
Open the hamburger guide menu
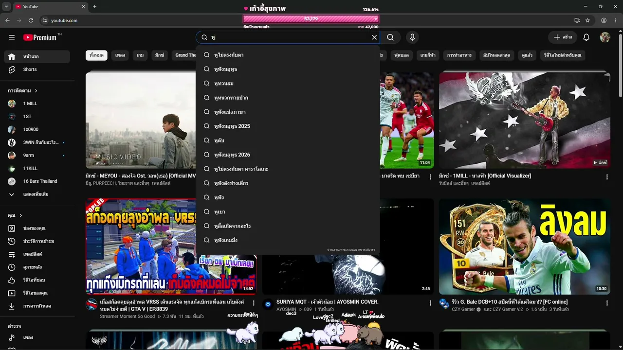tap(12, 37)
